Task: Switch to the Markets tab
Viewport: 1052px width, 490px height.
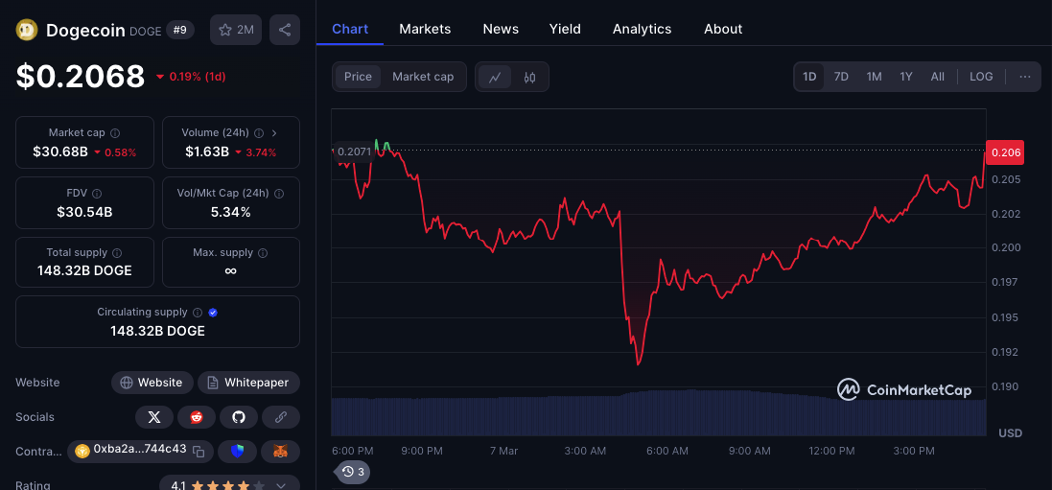Action: click(x=426, y=29)
